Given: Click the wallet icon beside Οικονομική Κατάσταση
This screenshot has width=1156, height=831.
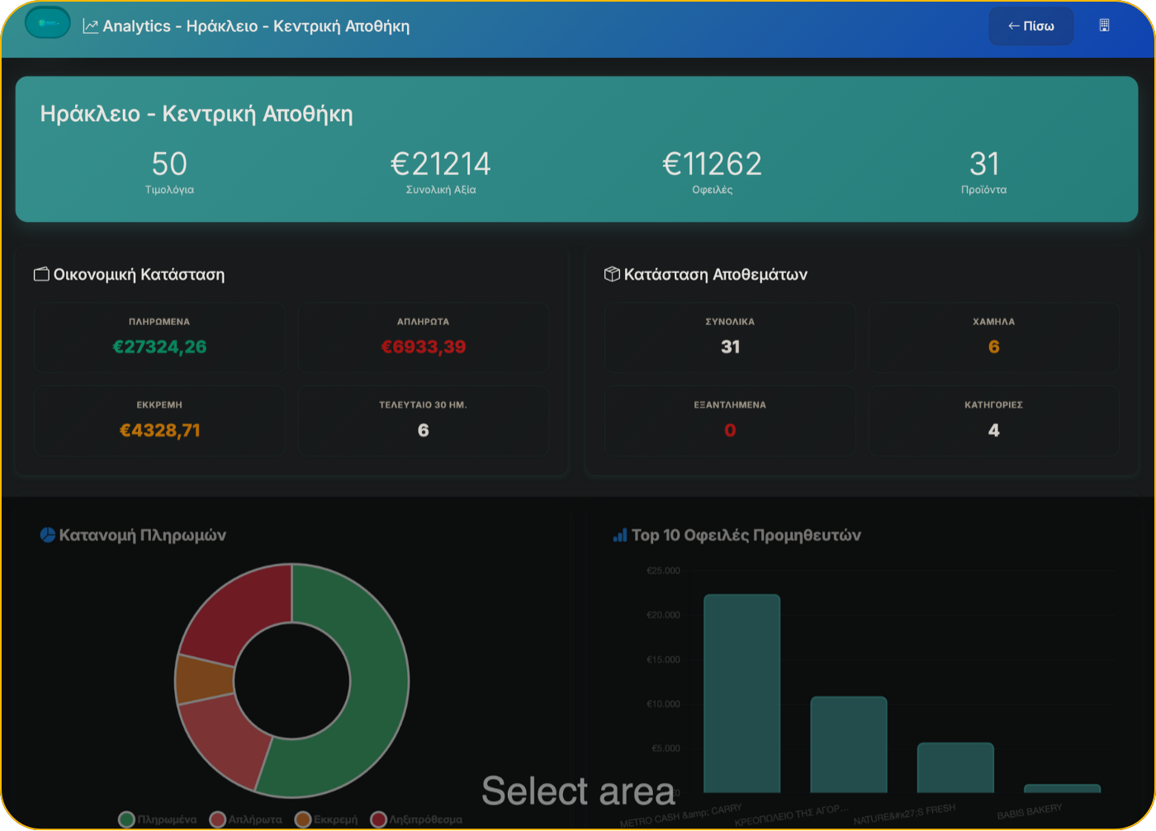Looking at the screenshot, I should point(41,274).
